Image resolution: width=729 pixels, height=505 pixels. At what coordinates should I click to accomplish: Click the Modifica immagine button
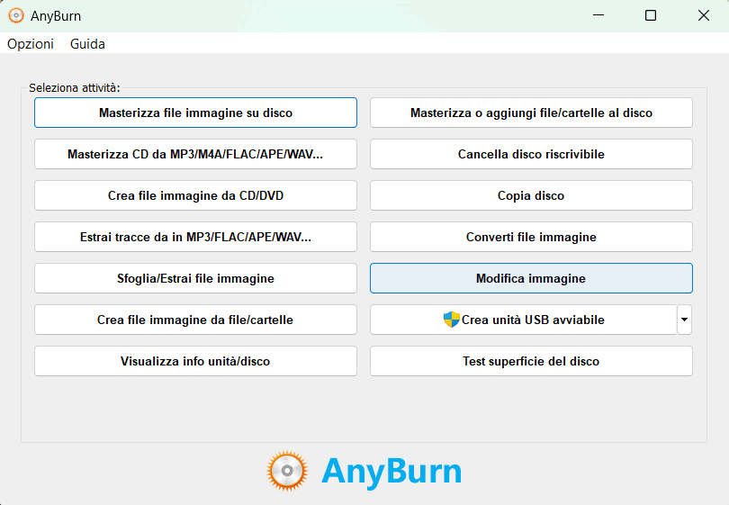tap(531, 278)
